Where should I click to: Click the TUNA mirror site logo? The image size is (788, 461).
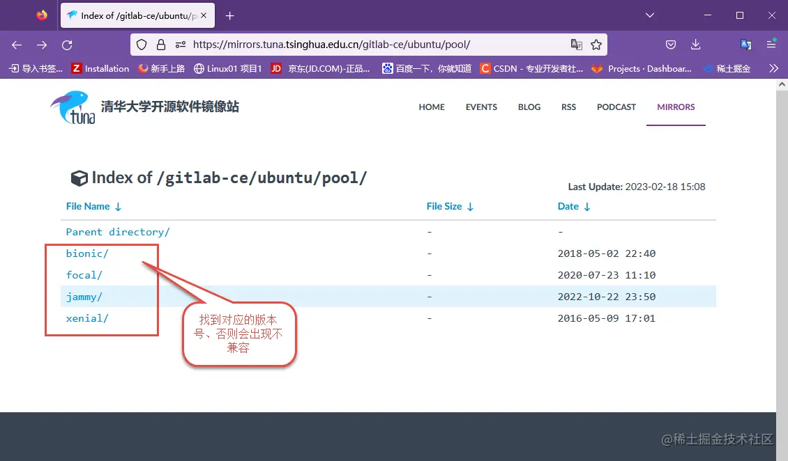73,107
